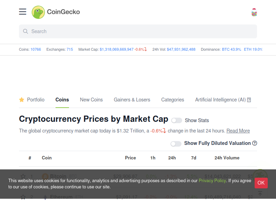Click the Read More link
The image size is (276, 207).
coord(238,131)
